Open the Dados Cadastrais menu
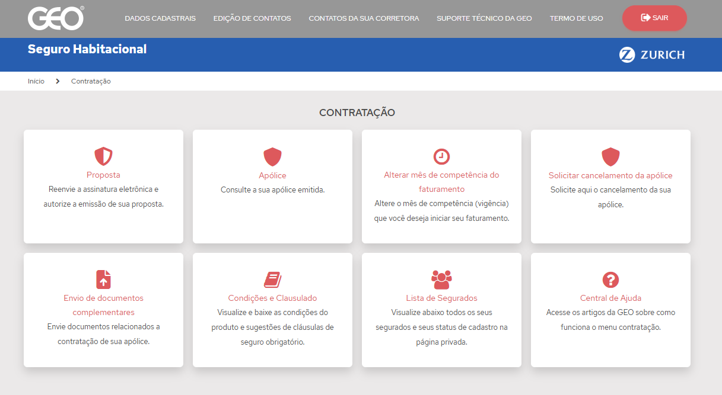The height and width of the screenshot is (395, 722). coord(160,18)
